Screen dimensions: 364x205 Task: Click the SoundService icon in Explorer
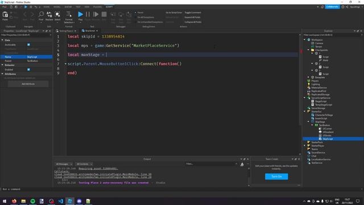tap(309, 153)
